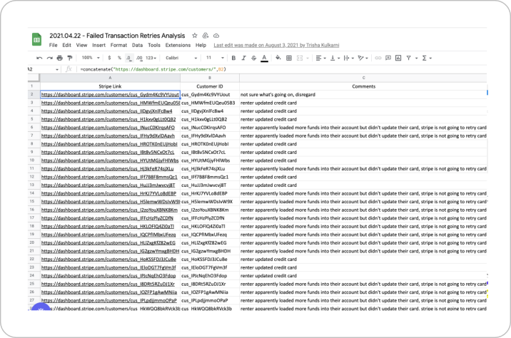The height and width of the screenshot is (338, 511).
Task: Redo the last action
Action: (x=49, y=58)
